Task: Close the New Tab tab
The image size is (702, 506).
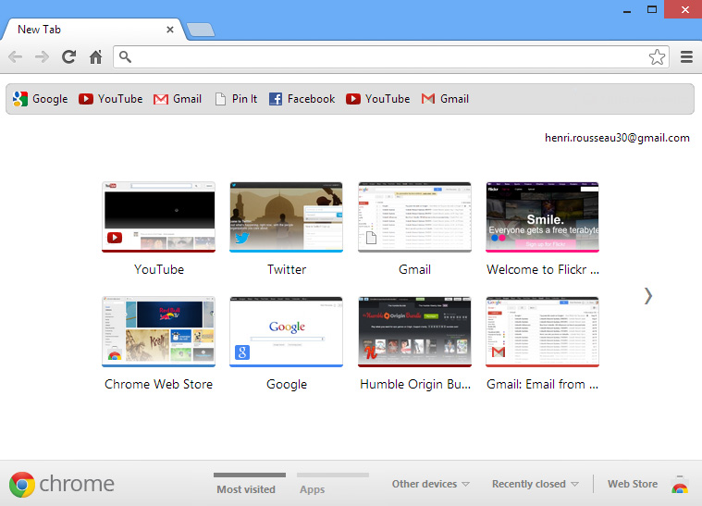Action: coord(169,30)
